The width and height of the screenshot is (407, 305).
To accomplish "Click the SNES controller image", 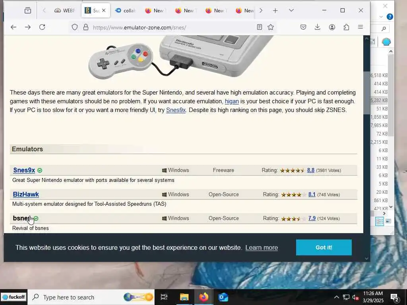I will (x=120, y=61).
